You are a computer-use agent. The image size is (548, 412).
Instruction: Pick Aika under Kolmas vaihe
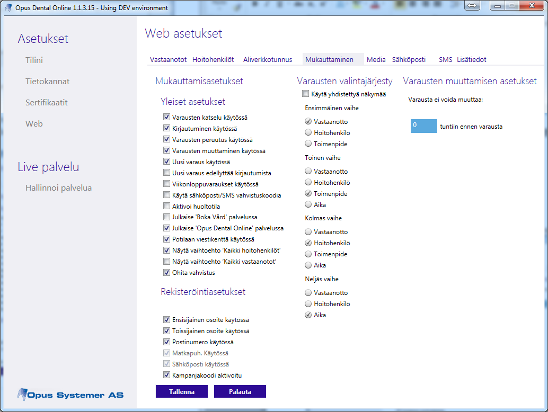point(308,265)
